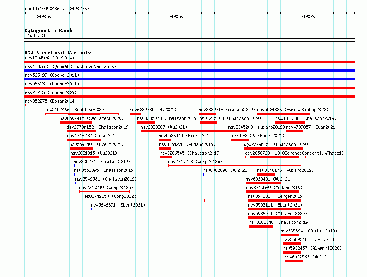The image size is (367, 277).
Task: Select nsv952275 (Dogan2014) variant label
Action: pos(51,101)
